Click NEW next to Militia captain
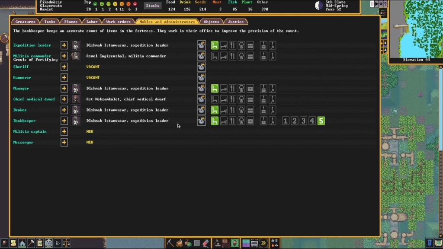 (90, 131)
